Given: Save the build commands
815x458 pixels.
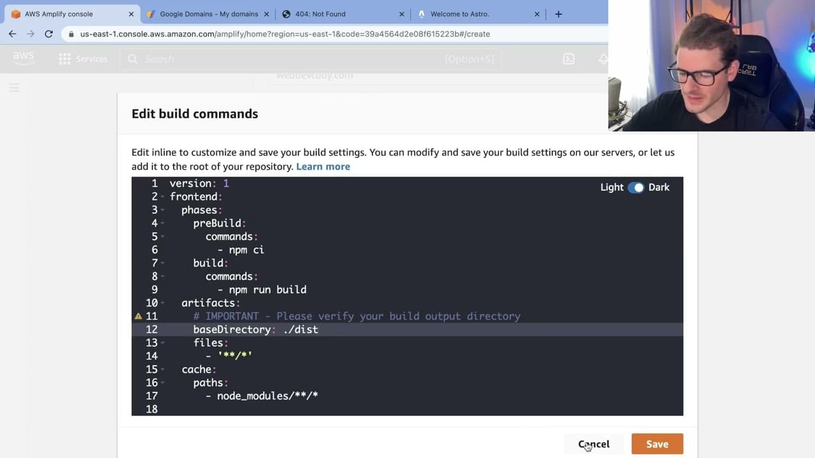Looking at the screenshot, I should pos(657,444).
